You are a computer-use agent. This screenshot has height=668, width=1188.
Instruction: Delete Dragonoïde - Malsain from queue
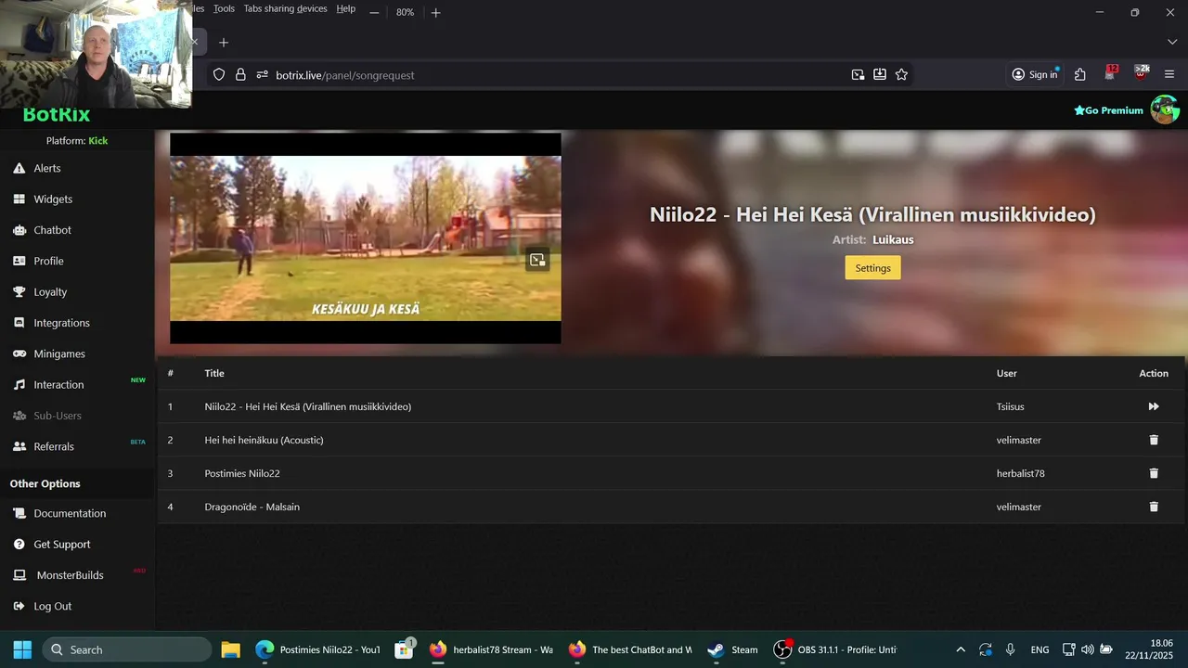1154,507
